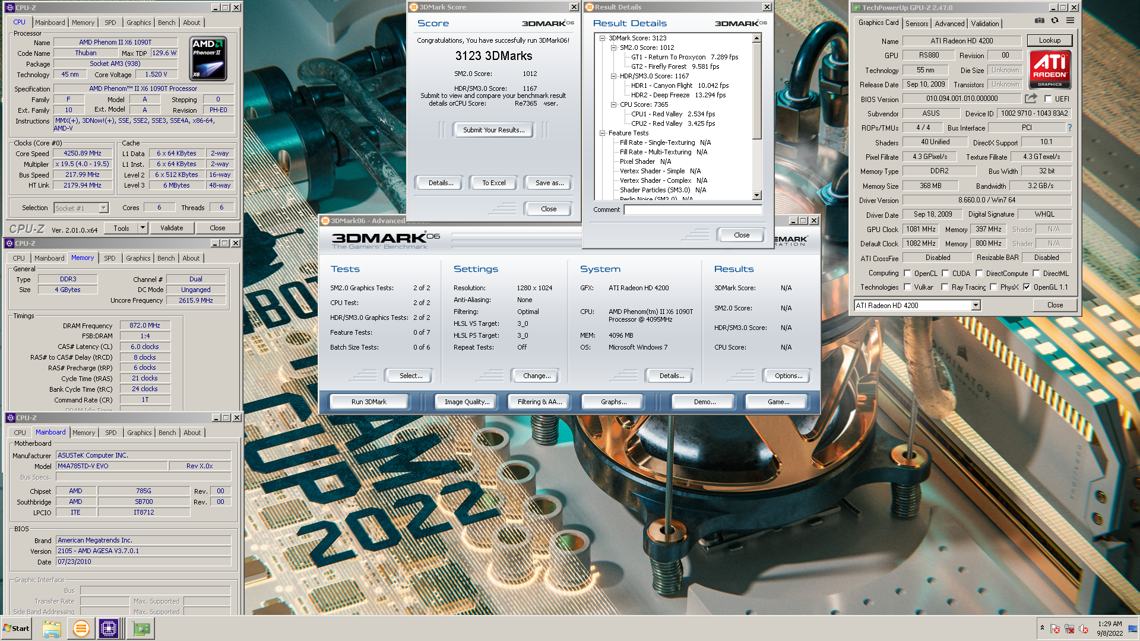The height and width of the screenshot is (641, 1140).
Task: Click the top CPU-Z window title icon
Action: click(x=10, y=8)
